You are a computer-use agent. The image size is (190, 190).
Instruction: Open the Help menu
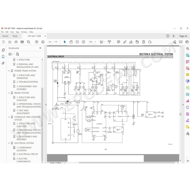click(31, 32)
